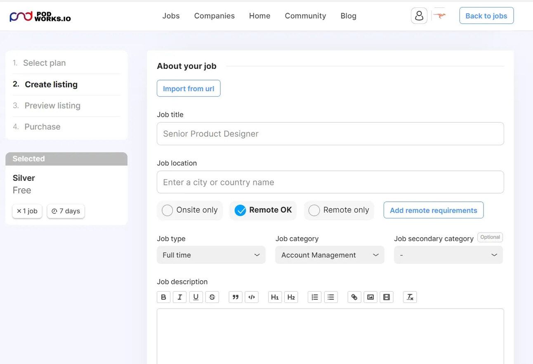The width and height of the screenshot is (533, 364).
Task: Go to Companies in the top navigation
Action: [214, 16]
